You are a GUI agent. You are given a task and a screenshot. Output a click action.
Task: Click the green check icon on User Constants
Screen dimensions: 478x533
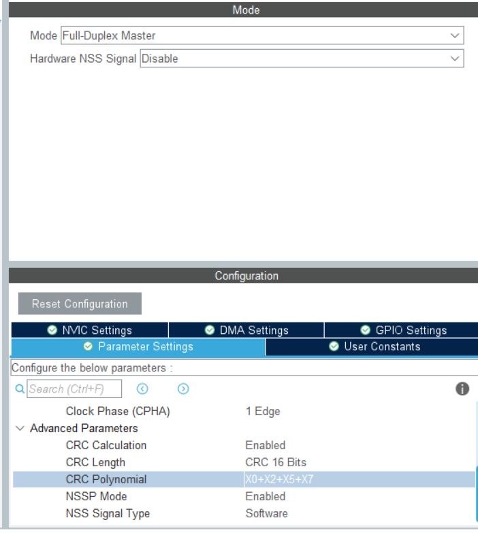pyautogui.click(x=334, y=346)
